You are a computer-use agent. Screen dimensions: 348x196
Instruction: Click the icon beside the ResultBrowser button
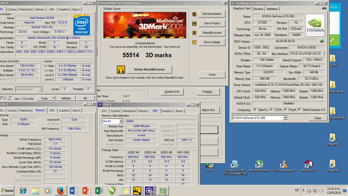[194, 33]
